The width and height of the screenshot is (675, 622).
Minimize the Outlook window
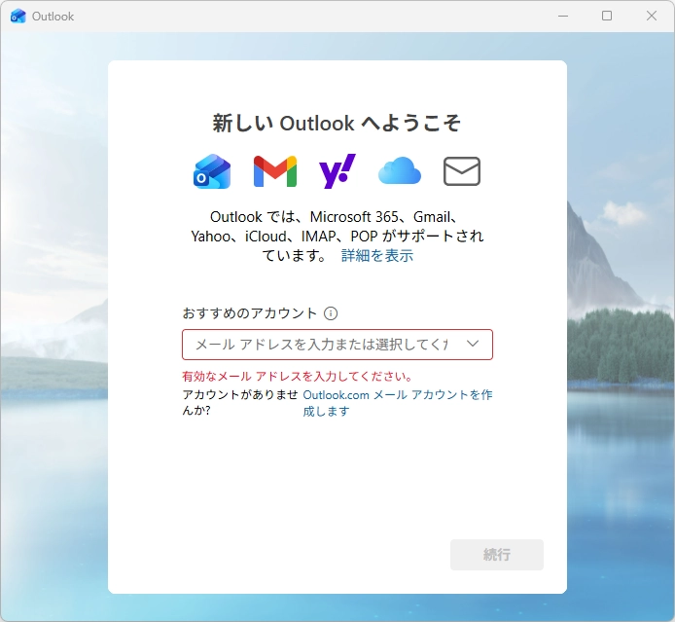click(563, 17)
